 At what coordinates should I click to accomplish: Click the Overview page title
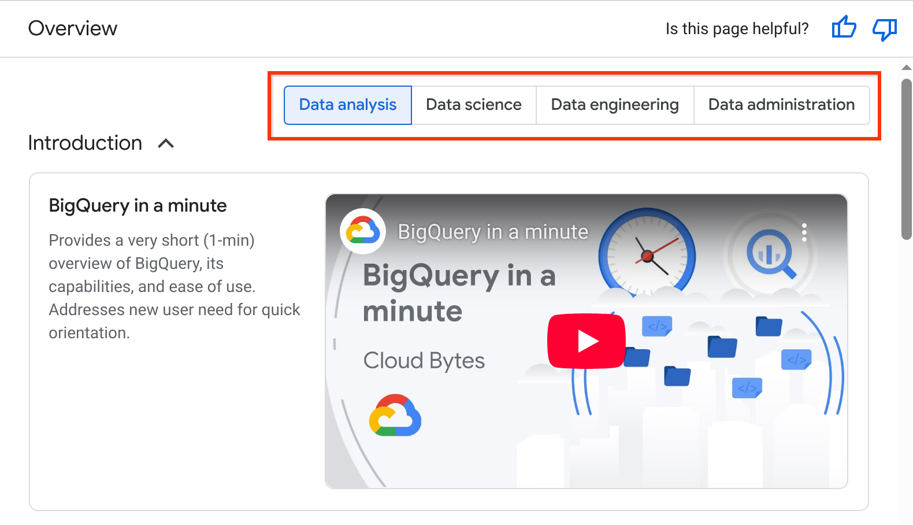pyautogui.click(x=72, y=28)
